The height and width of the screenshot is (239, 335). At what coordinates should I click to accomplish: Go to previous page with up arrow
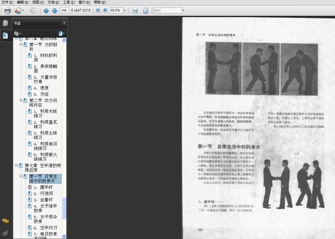point(46,11)
